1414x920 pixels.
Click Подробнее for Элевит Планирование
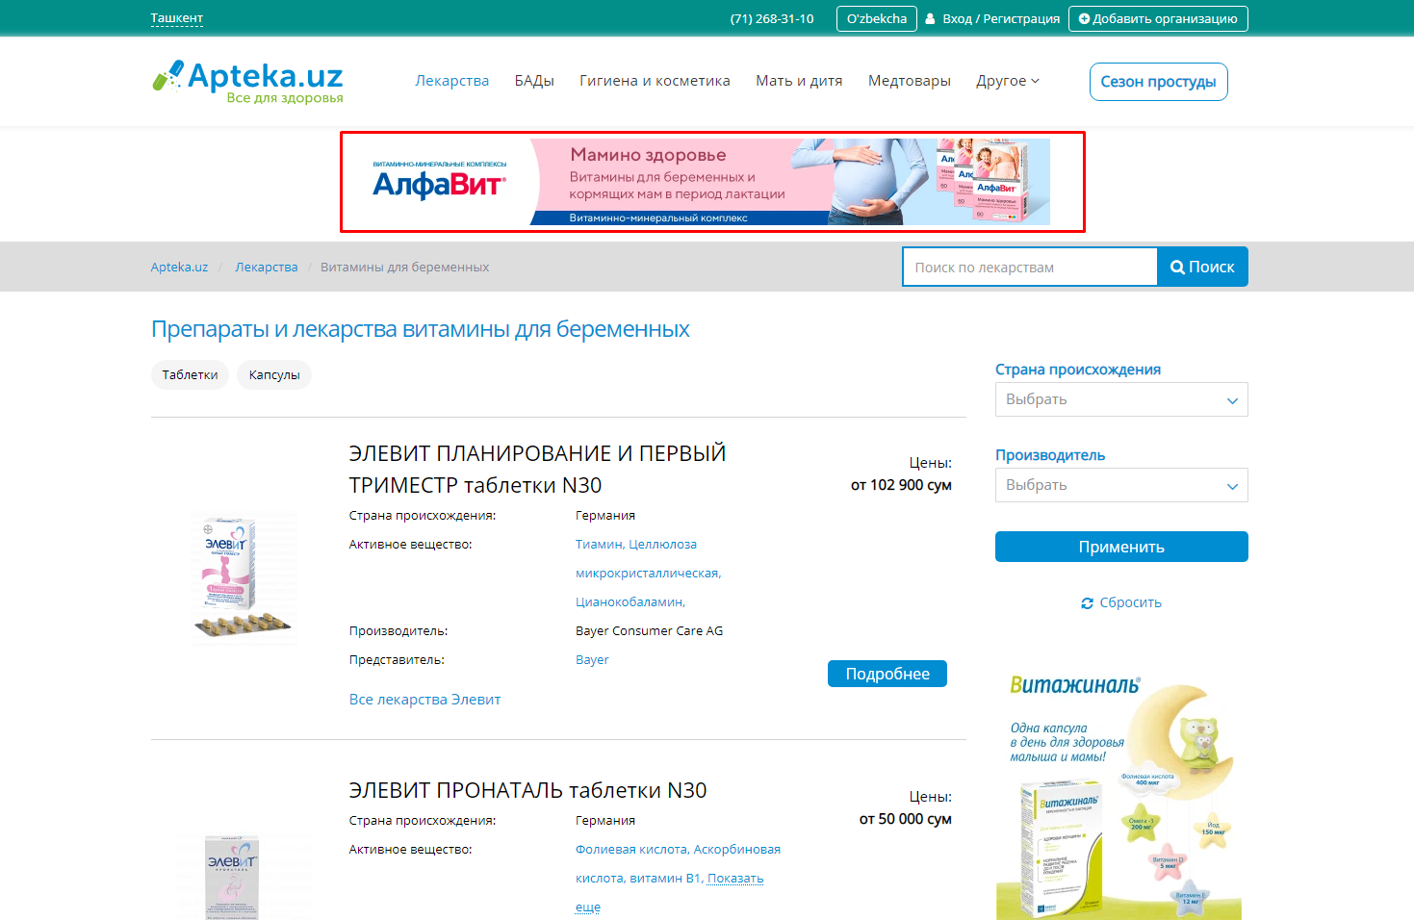coord(887,674)
